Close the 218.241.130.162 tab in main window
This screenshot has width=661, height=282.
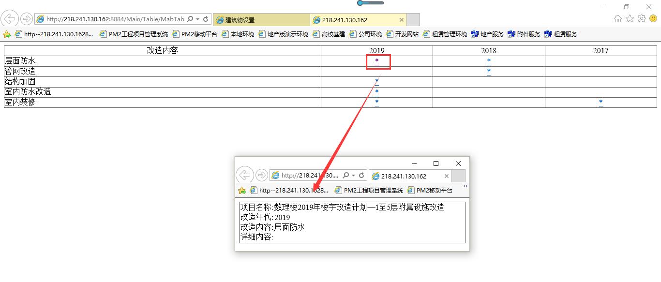pos(401,20)
